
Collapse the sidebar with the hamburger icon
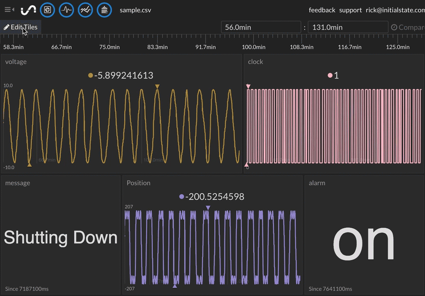[x=9, y=9]
